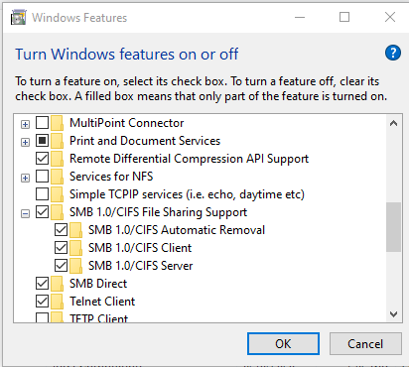Click the Services for NFS folder icon

(x=57, y=177)
